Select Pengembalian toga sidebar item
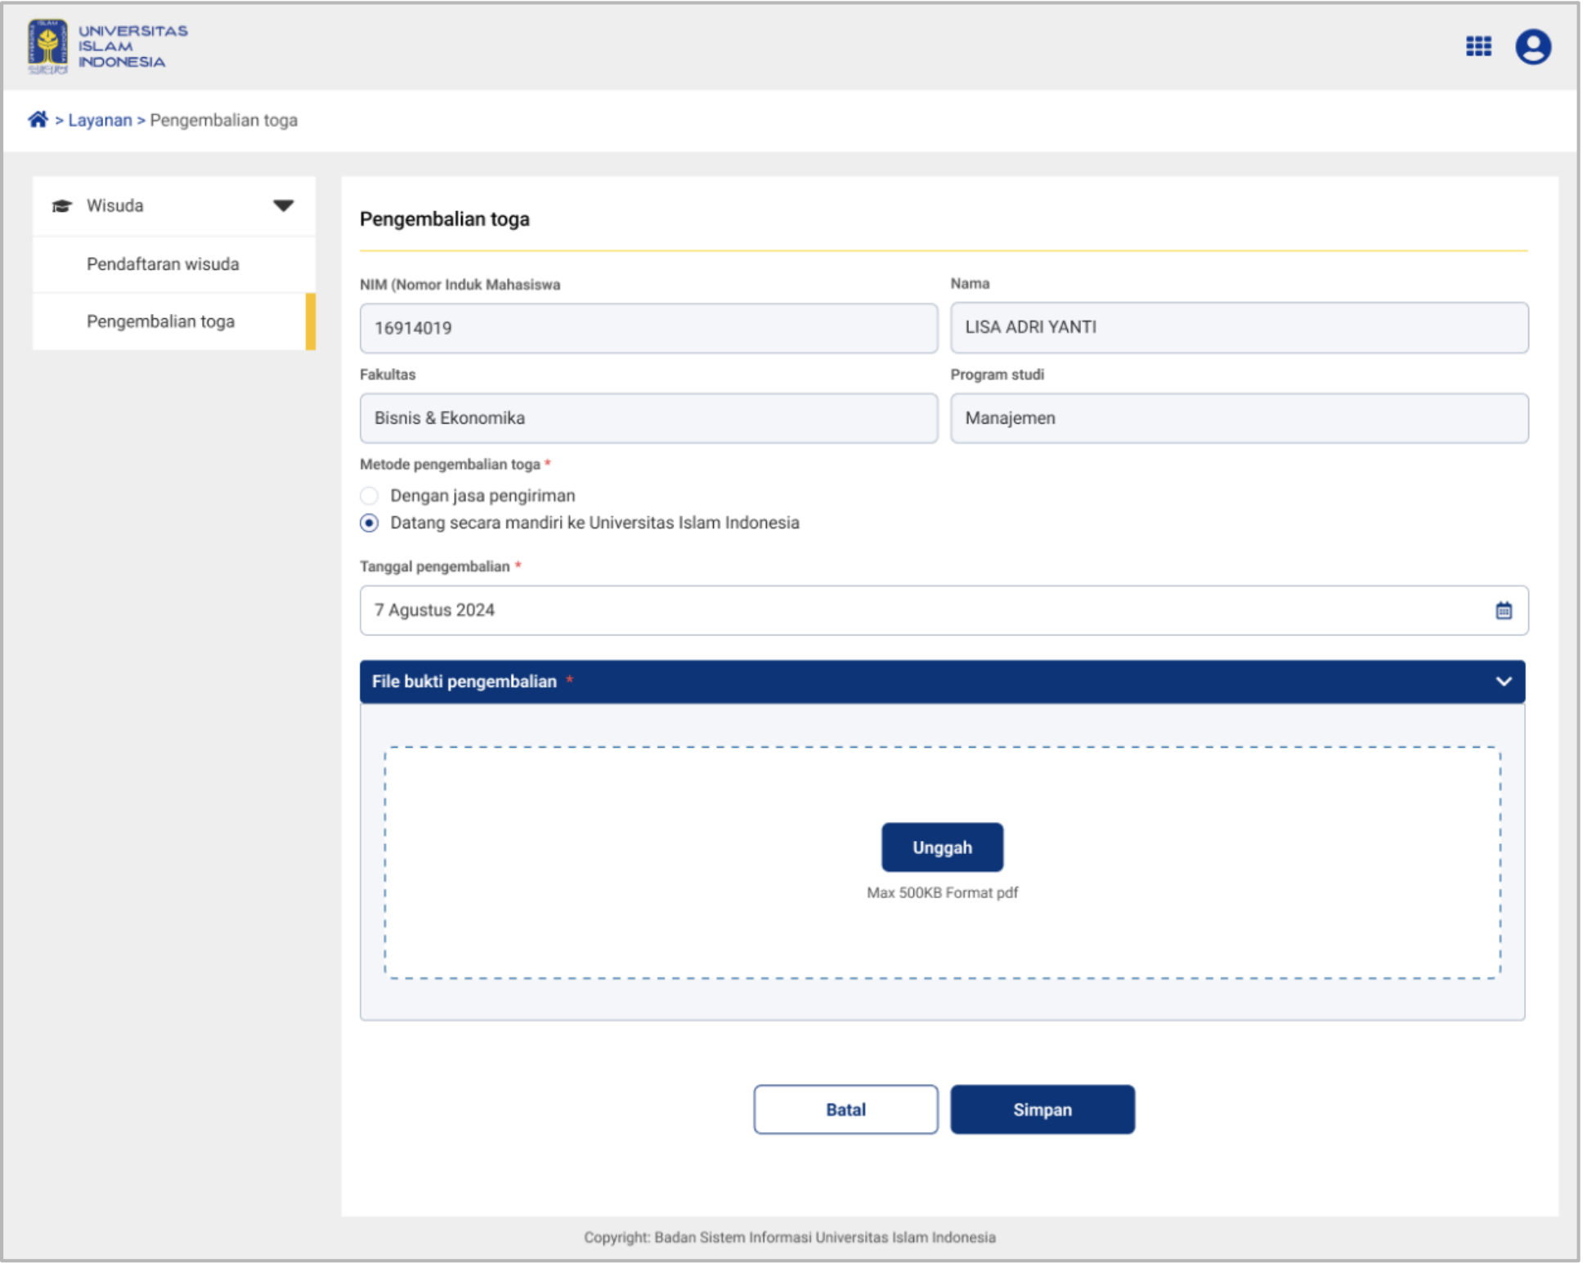This screenshot has width=1583, height=1263. coord(161,321)
